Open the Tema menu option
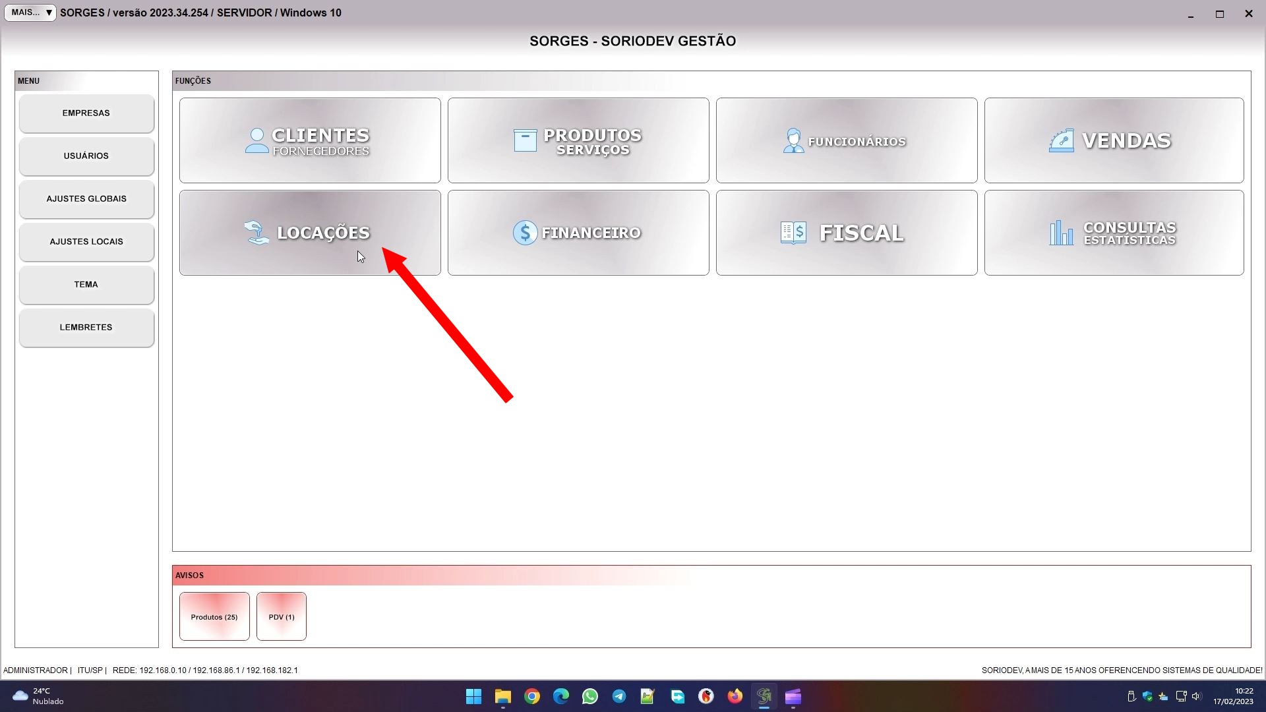The image size is (1266, 712). 86,285
